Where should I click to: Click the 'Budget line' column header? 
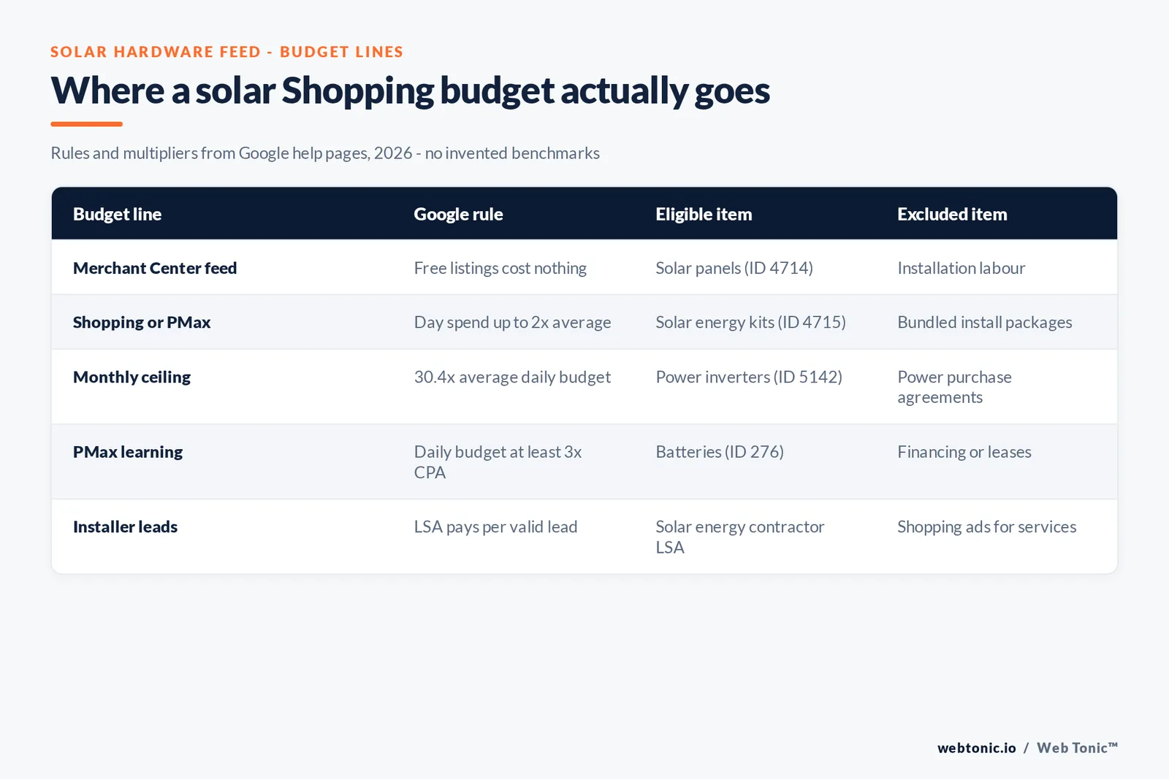click(117, 214)
